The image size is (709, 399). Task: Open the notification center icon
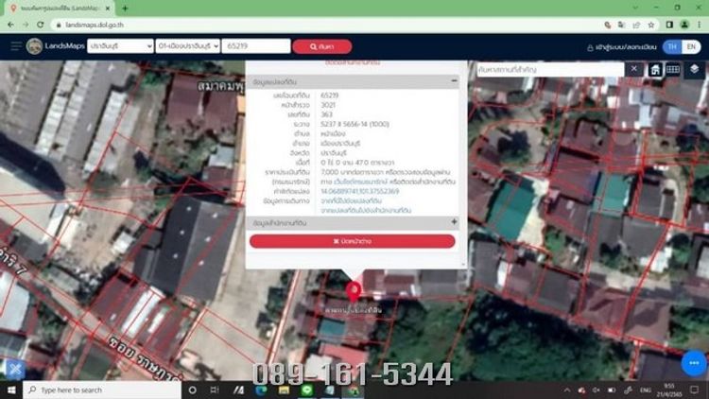pos(695,390)
